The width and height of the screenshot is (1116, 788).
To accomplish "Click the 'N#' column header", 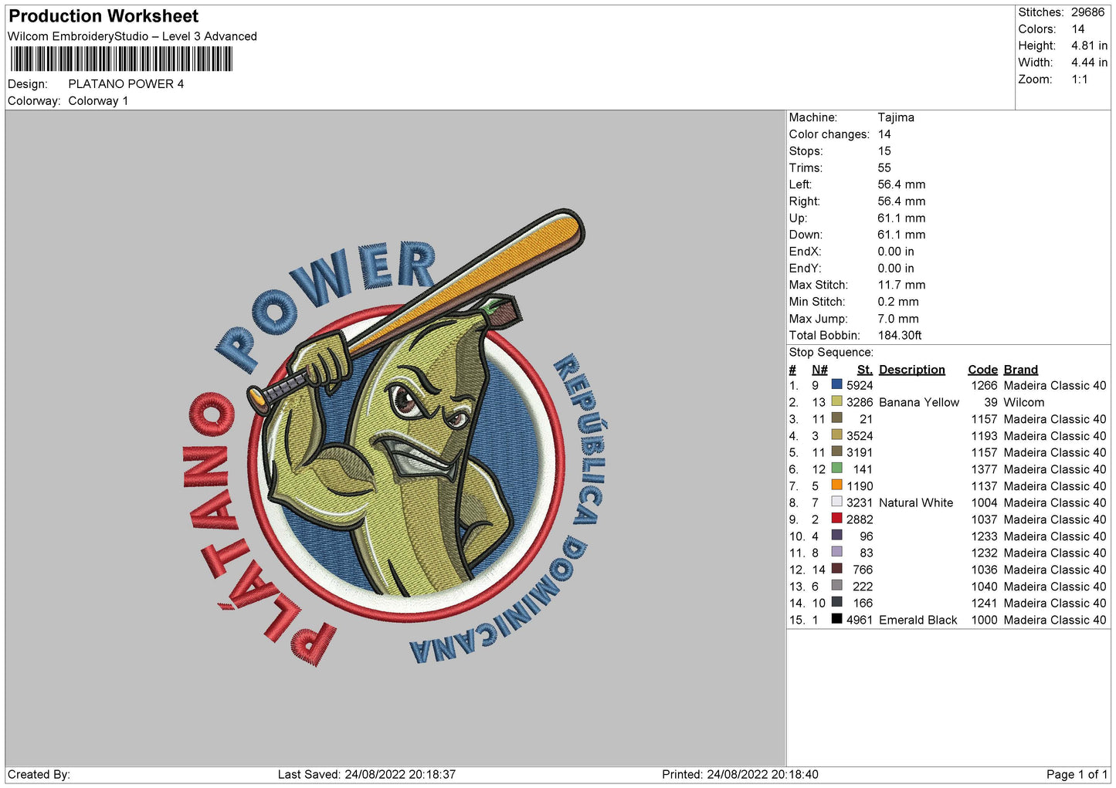I will [819, 370].
